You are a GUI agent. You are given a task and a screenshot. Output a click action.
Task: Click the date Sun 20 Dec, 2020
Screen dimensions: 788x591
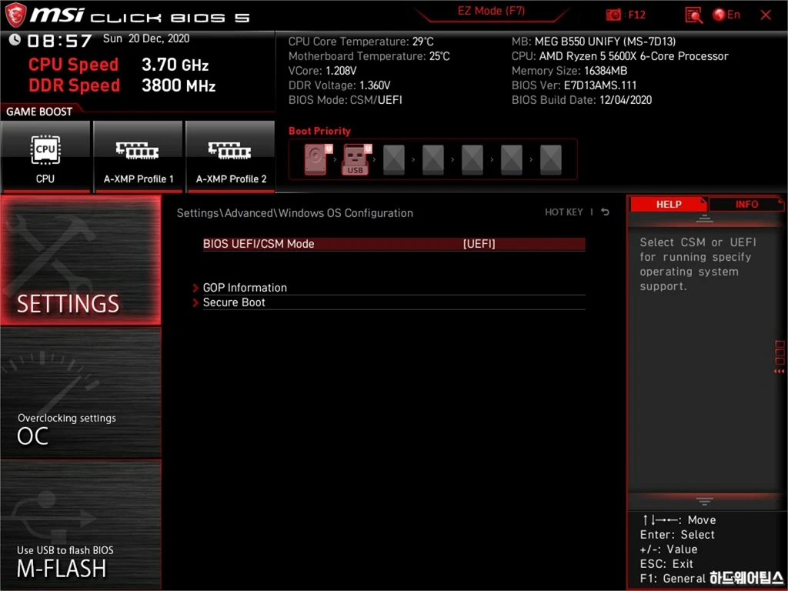146,38
